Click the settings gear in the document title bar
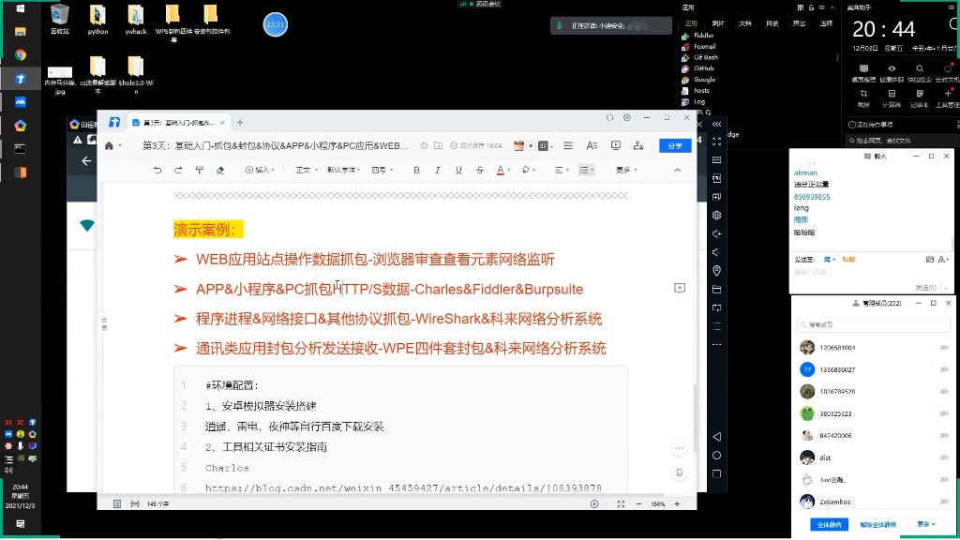 click(627, 117)
